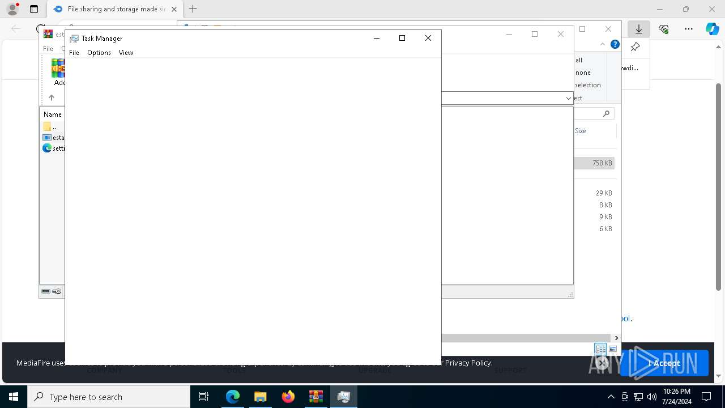
Task: Click the Task Manager title bar icon
Action: point(74,39)
